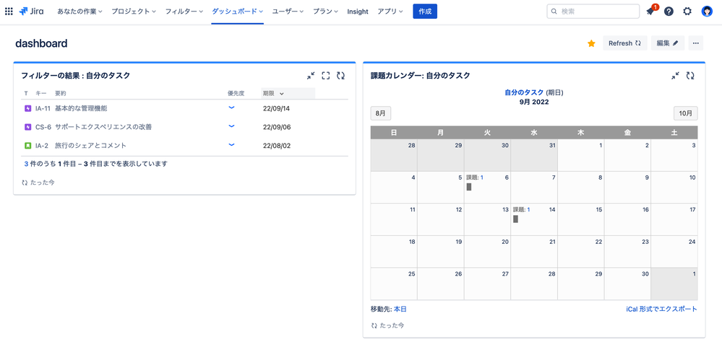
Task: Expand the プロジェクト menu
Action: [134, 12]
